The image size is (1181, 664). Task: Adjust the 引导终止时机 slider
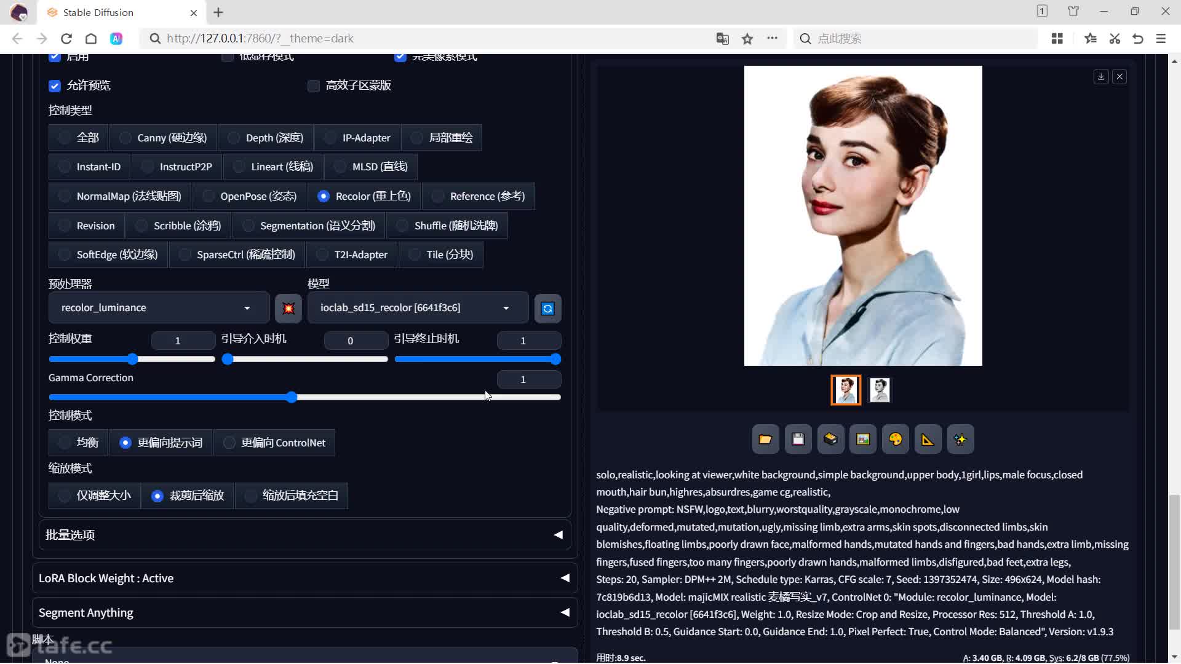(477, 359)
